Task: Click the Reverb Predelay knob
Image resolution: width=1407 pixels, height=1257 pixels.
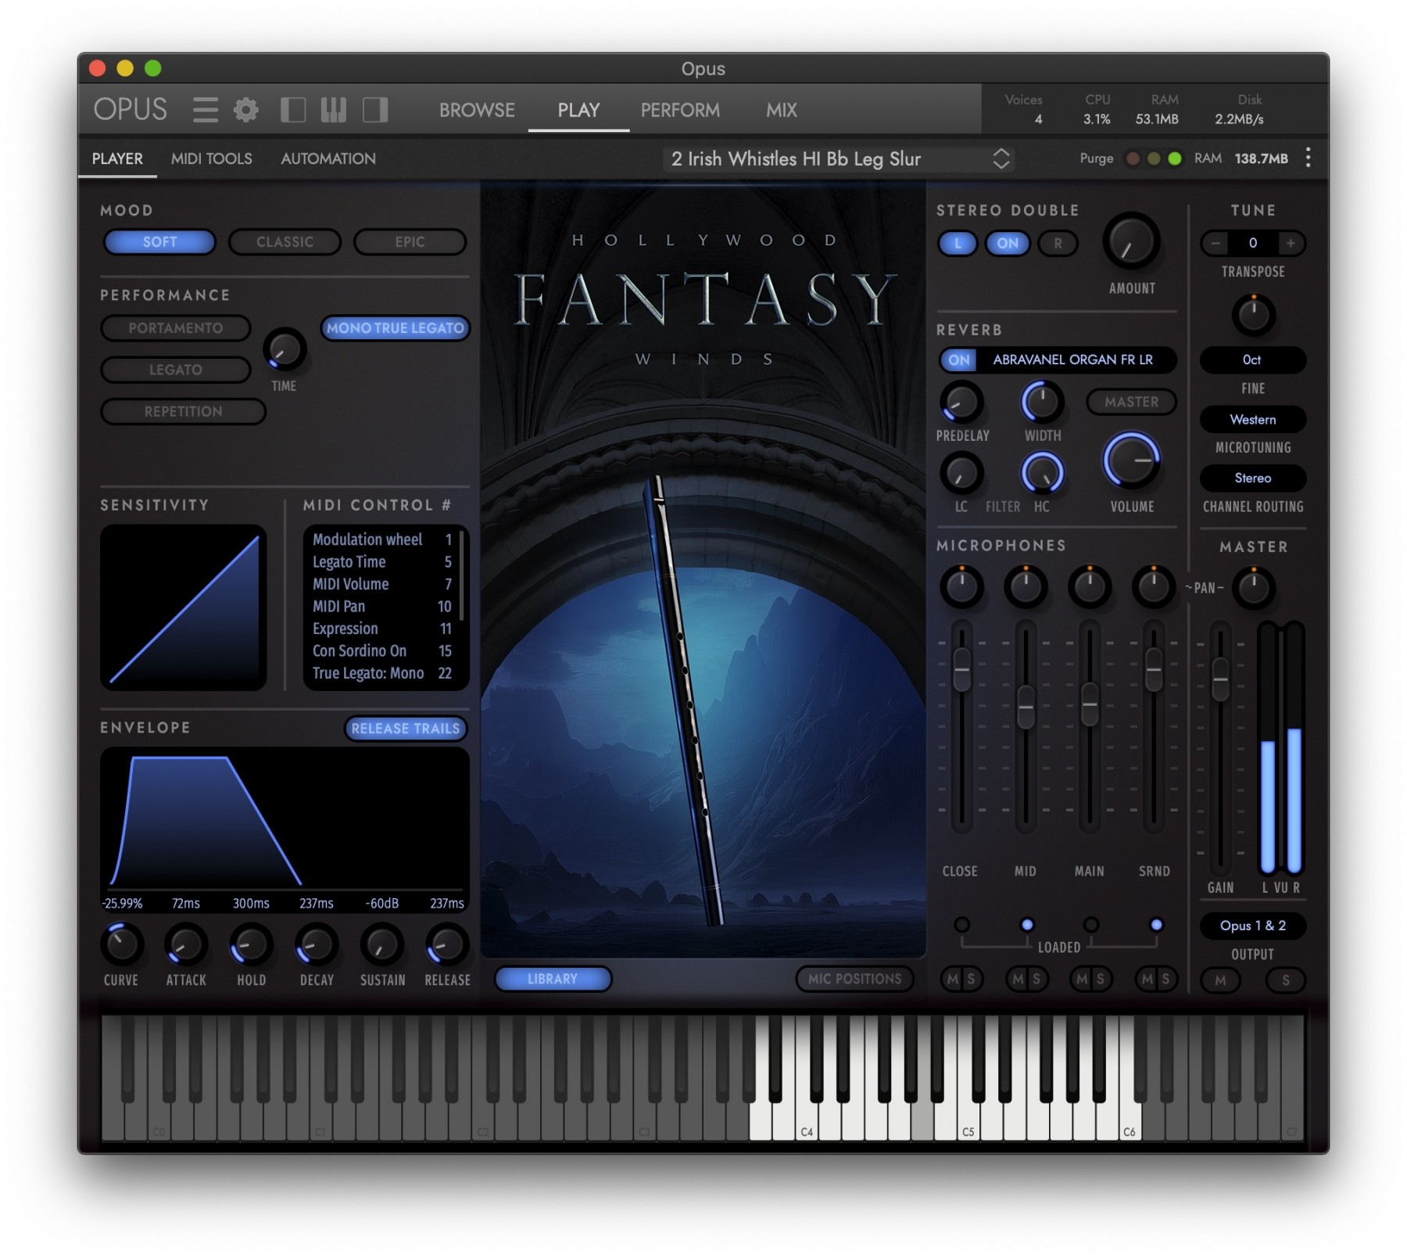Action: point(961,403)
